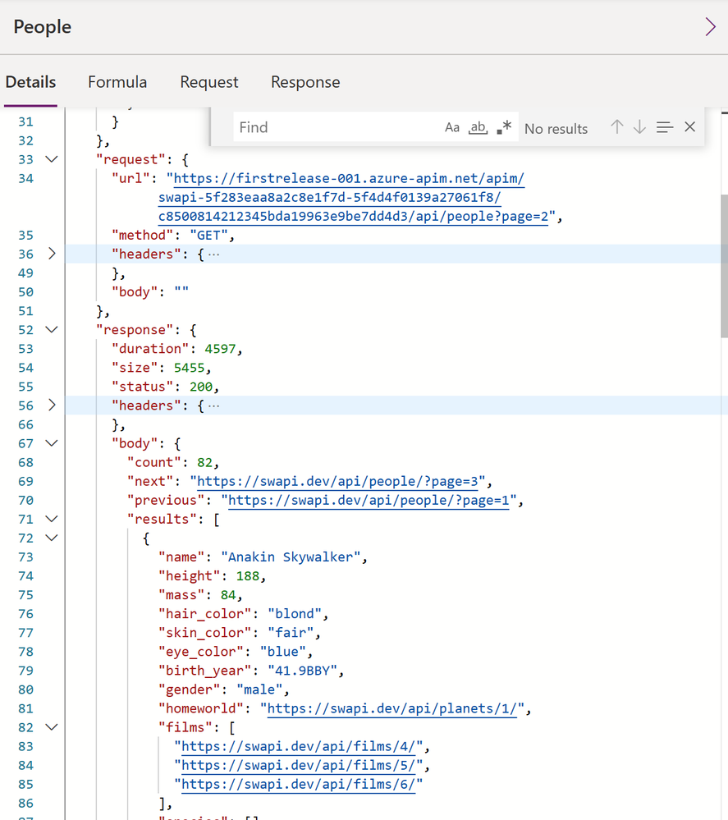This screenshot has width=728, height=820.
Task: Collapse the "request" object at line 33
Action: click(x=51, y=159)
